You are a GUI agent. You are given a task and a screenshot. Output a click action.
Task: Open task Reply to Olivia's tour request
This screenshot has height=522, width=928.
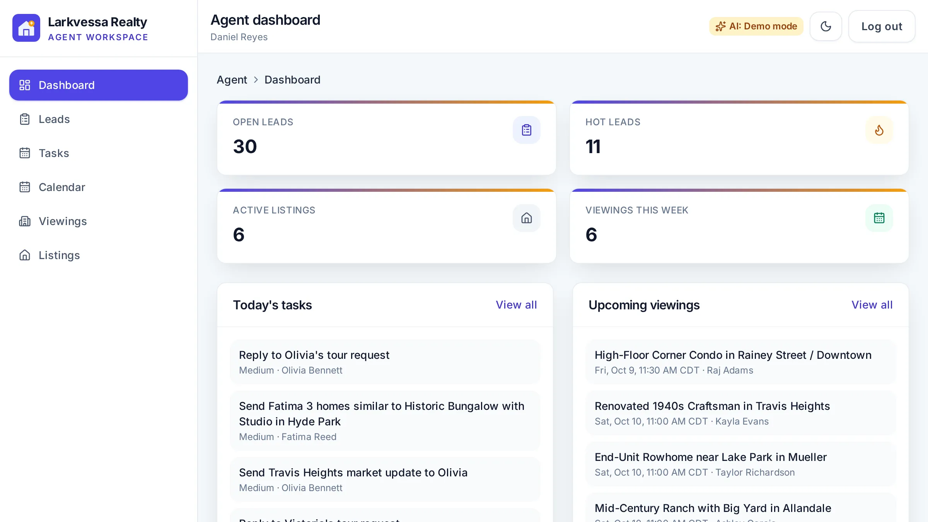pyautogui.click(x=385, y=362)
